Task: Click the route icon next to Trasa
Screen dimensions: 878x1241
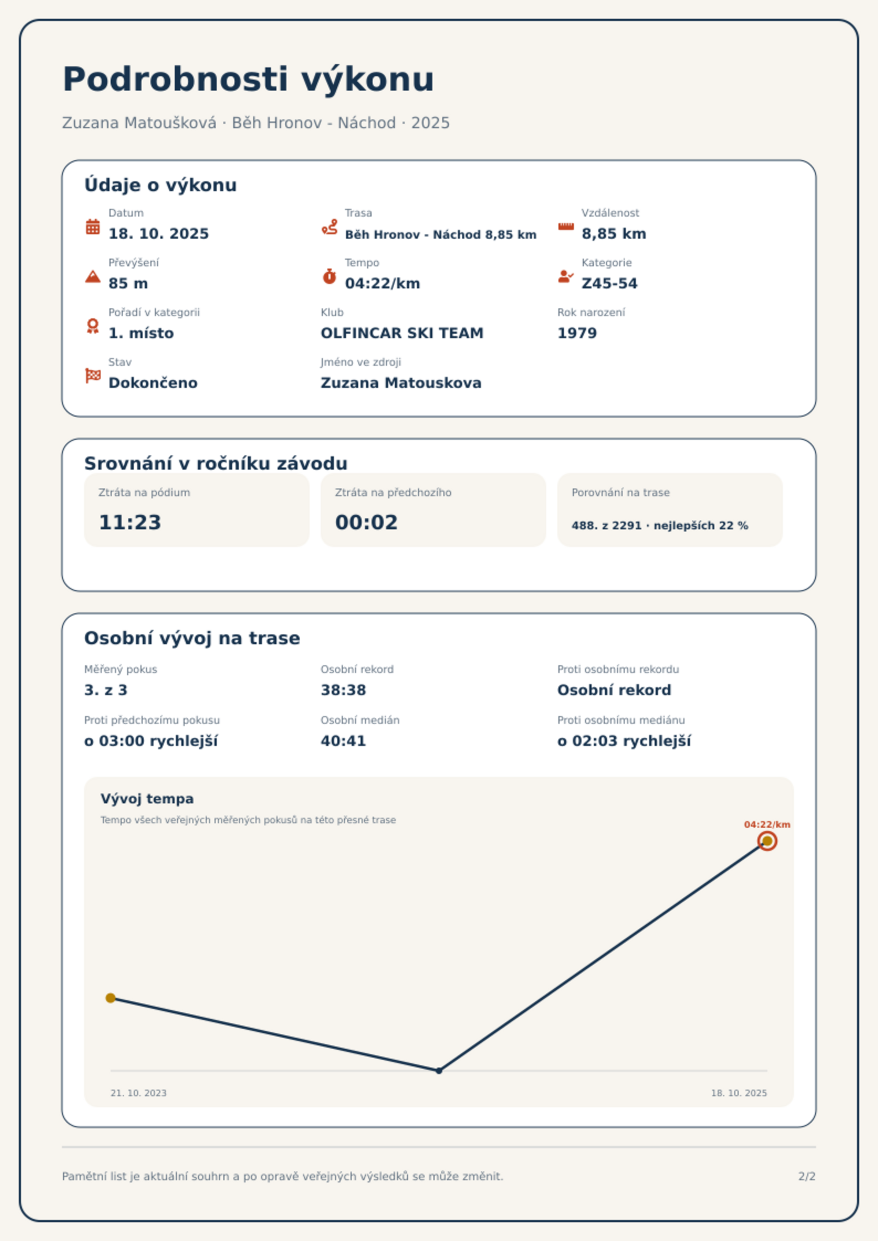Action: 330,227
